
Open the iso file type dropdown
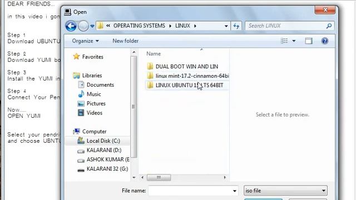285,191
